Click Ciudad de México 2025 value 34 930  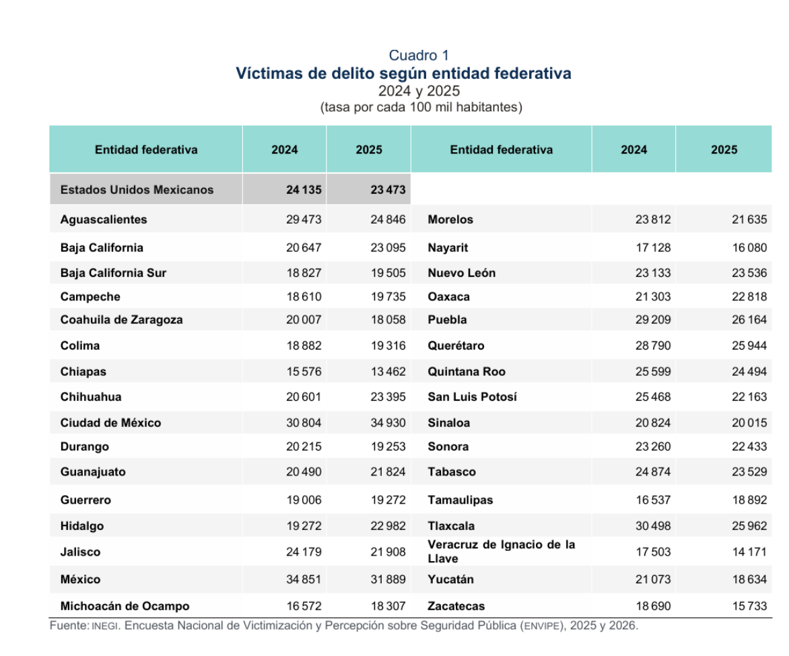point(388,423)
